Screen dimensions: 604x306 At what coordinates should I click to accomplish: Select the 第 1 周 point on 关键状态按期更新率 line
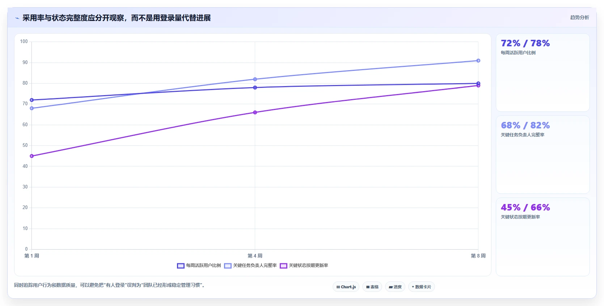click(32, 156)
